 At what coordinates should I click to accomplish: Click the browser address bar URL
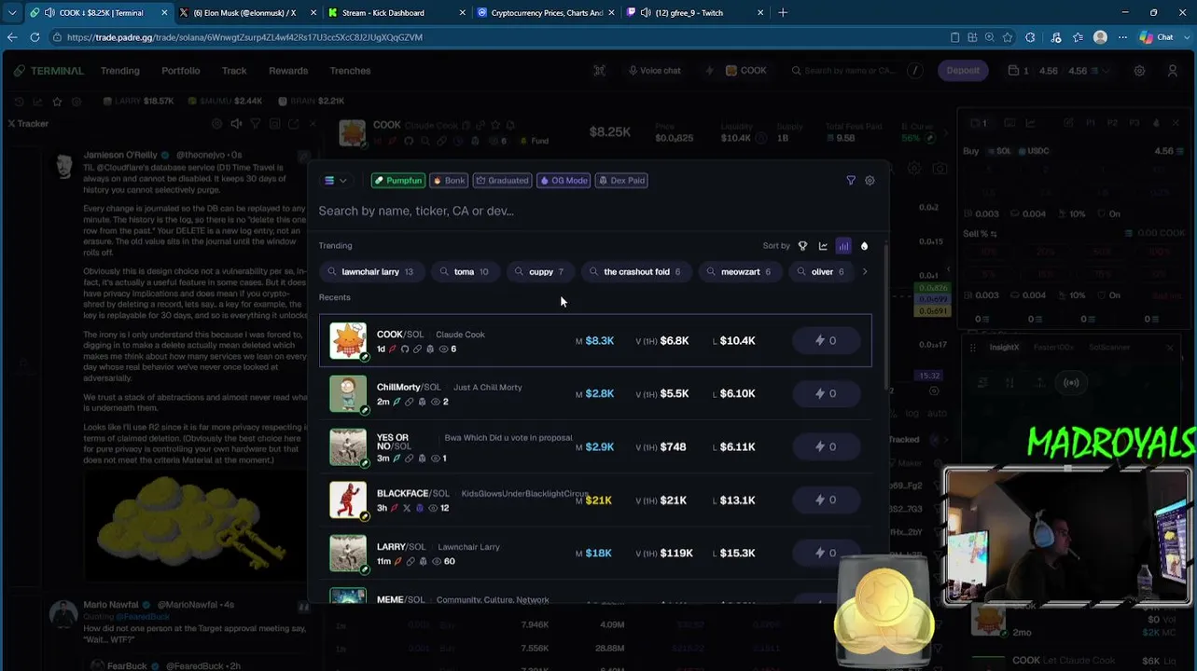click(244, 37)
